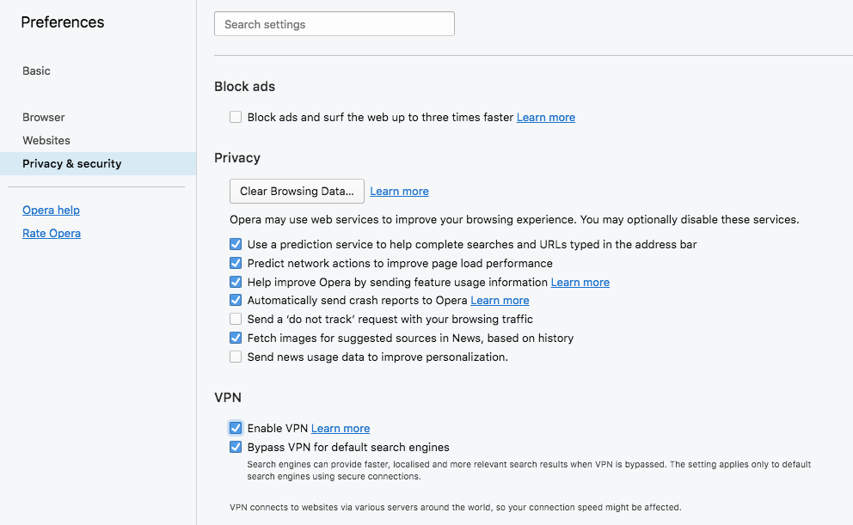853x525 pixels.
Task: Click the Rate Opera link
Action: [52, 234]
